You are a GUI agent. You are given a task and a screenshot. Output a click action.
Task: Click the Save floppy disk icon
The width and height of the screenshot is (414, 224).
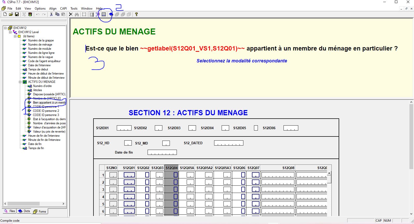pyautogui.click(x=17, y=15)
